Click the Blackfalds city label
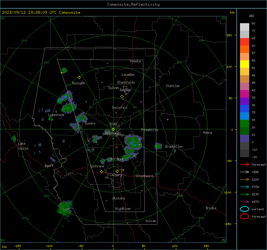 [126, 82]
